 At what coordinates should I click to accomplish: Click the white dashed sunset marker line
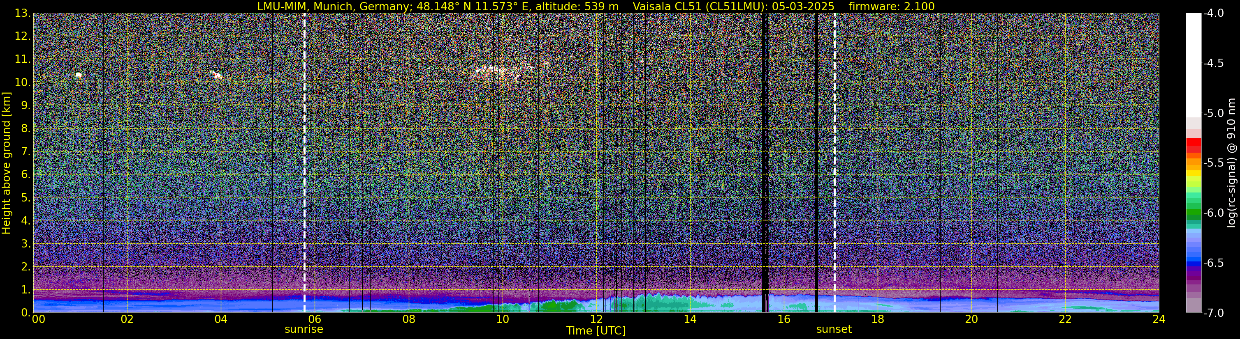pyautogui.click(x=834, y=162)
